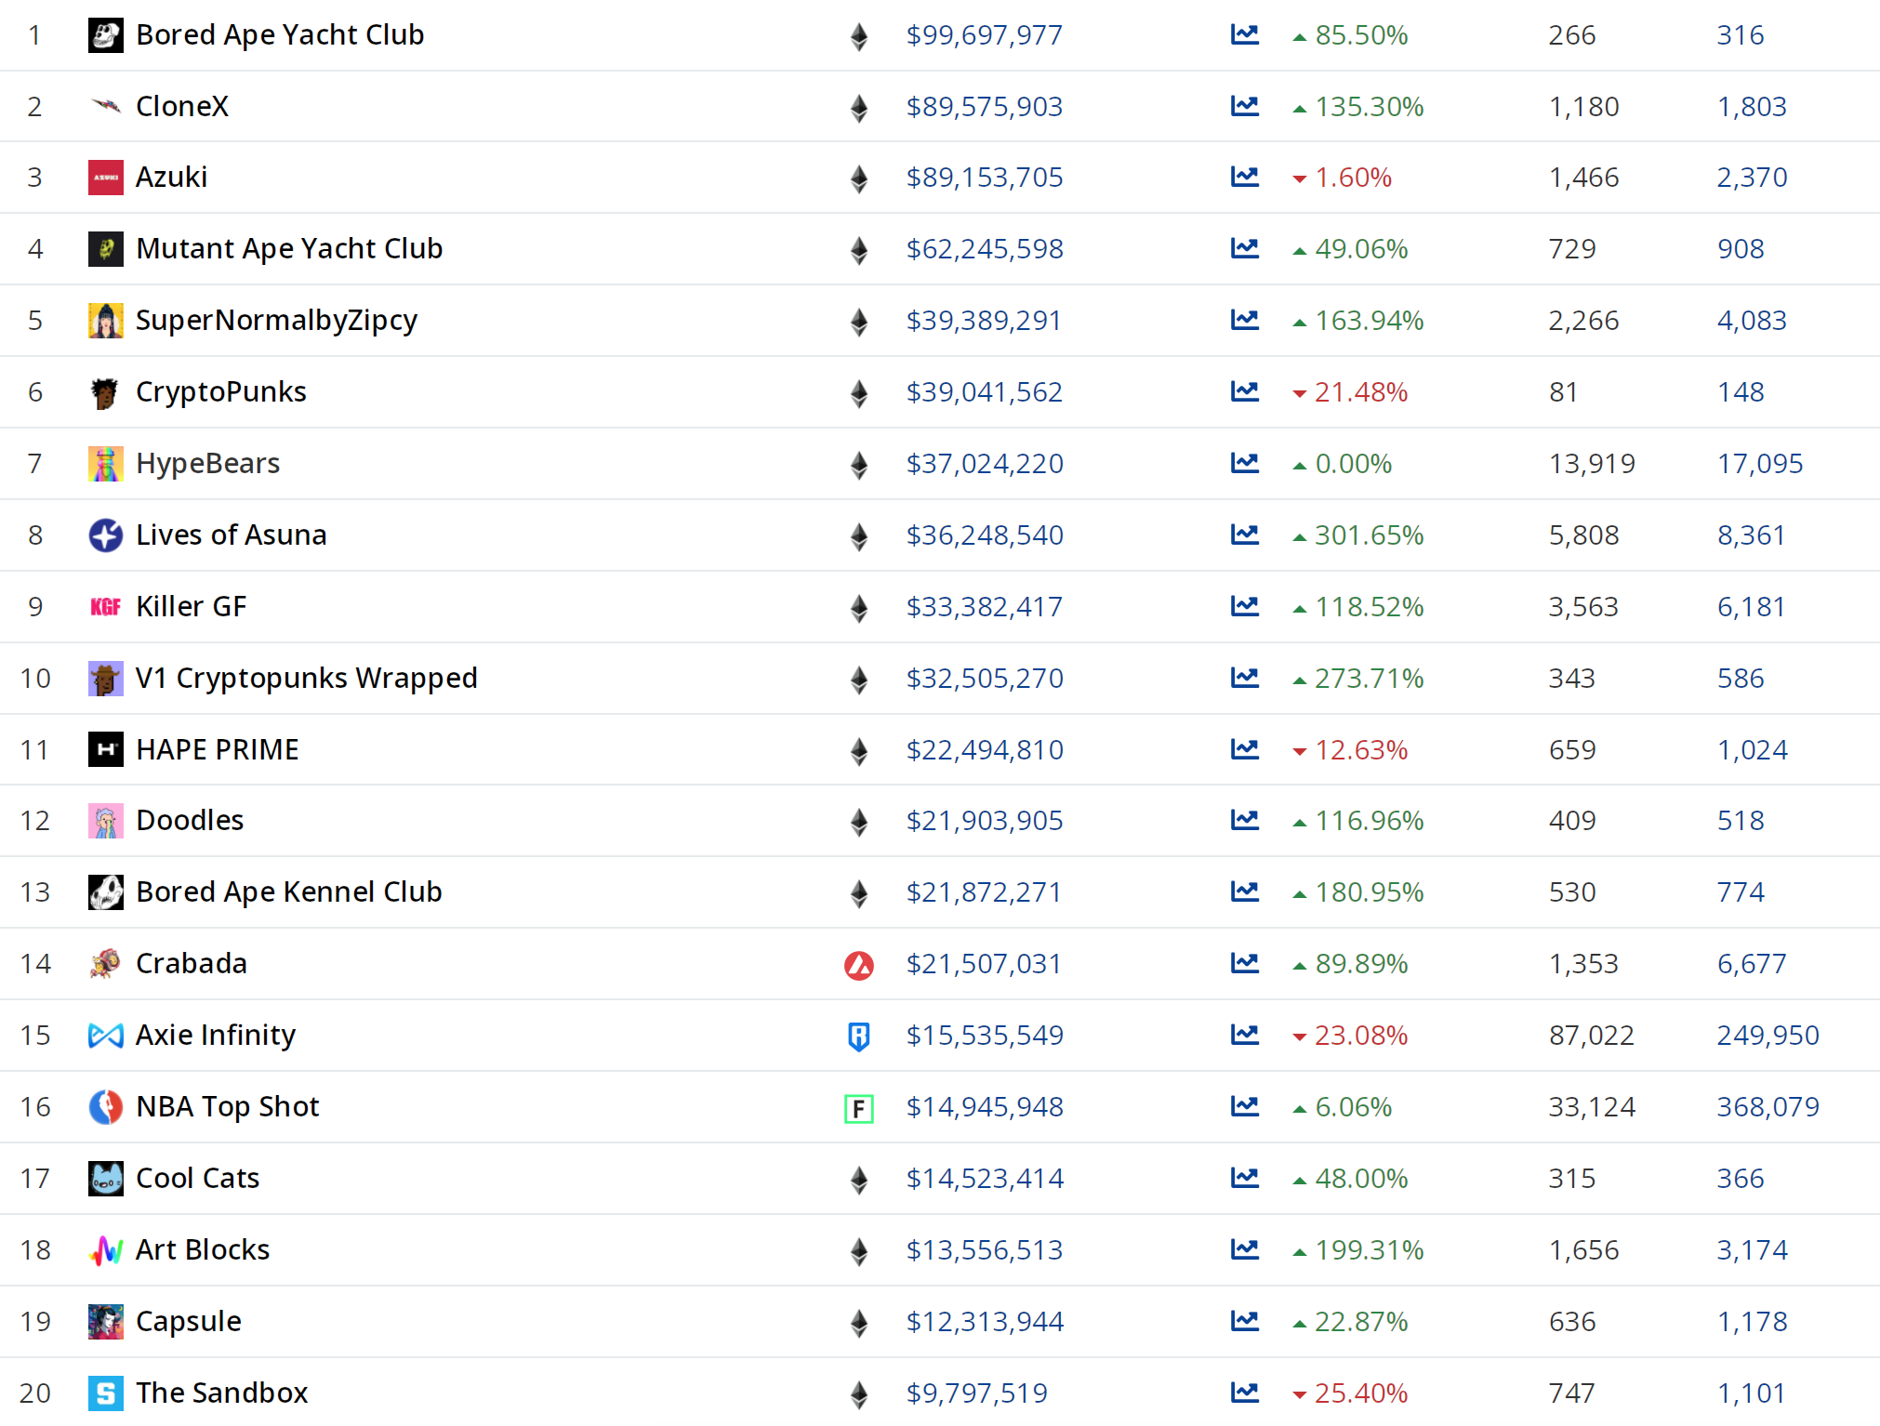The image size is (1880, 1426).
Task: Click the Doodles pink avatar icon
Action: 105,821
